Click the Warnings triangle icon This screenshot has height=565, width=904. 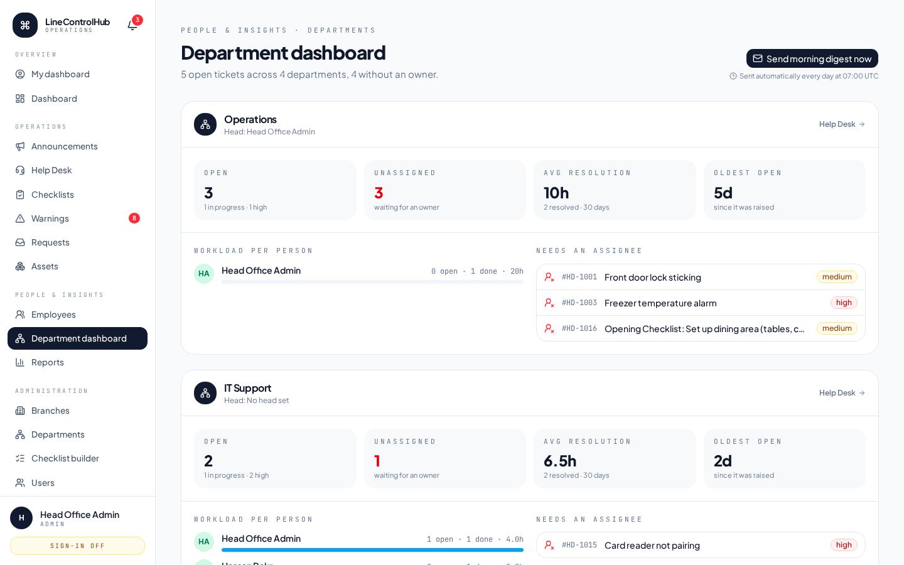pos(20,218)
